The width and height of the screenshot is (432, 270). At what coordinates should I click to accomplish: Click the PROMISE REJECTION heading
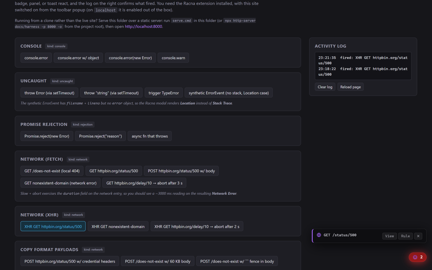click(x=44, y=124)
